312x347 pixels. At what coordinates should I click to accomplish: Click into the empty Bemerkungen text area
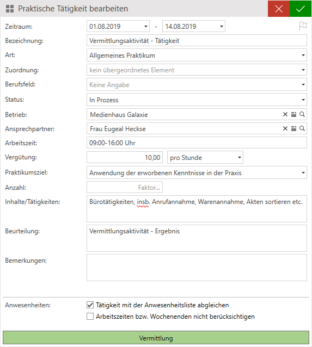[197, 268]
